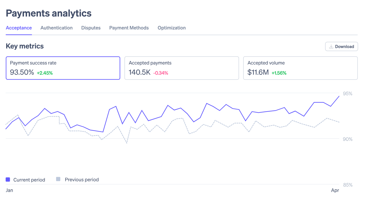
Task: Click the Jan axis label
Action: (x=9, y=190)
